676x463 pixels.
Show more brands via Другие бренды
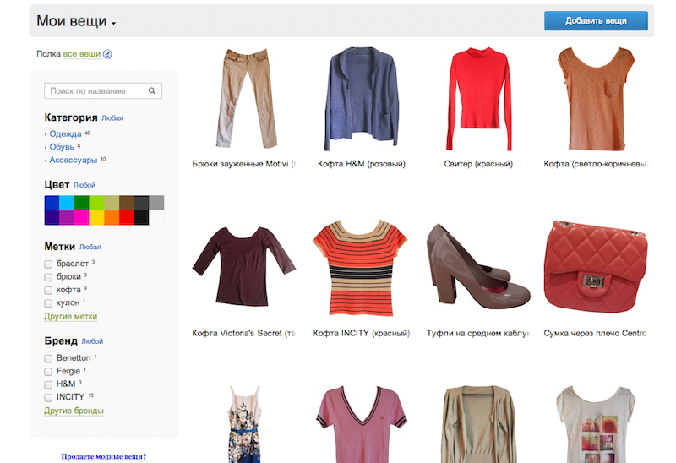(x=74, y=411)
